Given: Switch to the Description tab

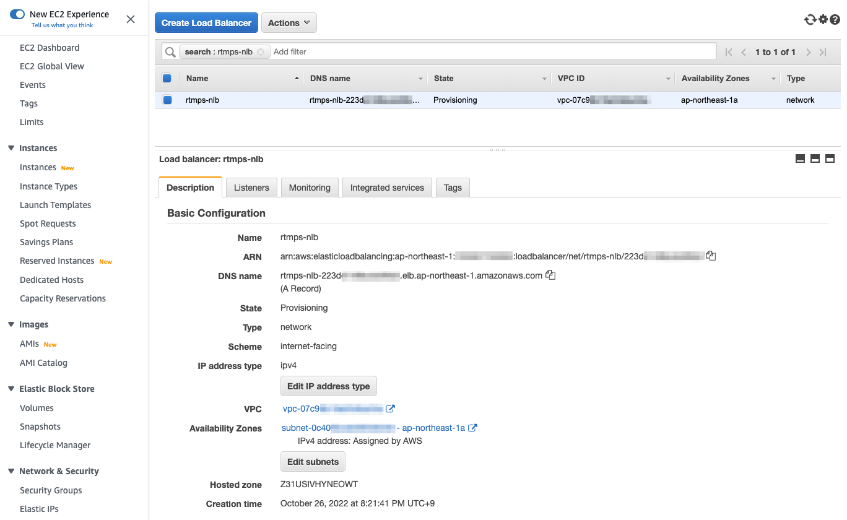Looking at the screenshot, I should [x=190, y=188].
